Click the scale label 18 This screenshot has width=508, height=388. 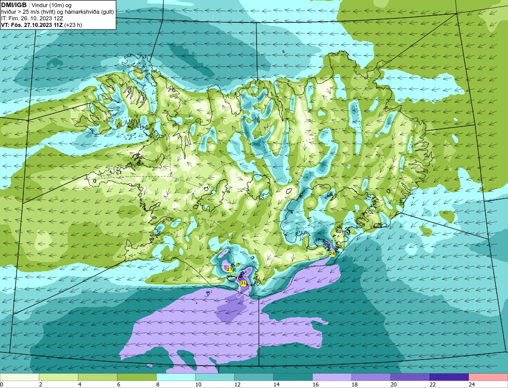354,384
